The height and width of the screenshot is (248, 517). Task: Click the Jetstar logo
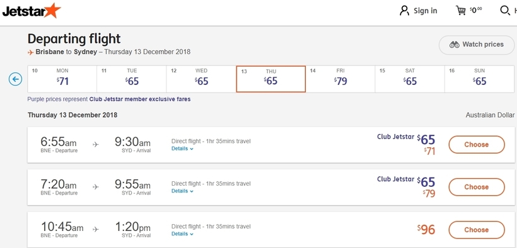click(x=32, y=11)
